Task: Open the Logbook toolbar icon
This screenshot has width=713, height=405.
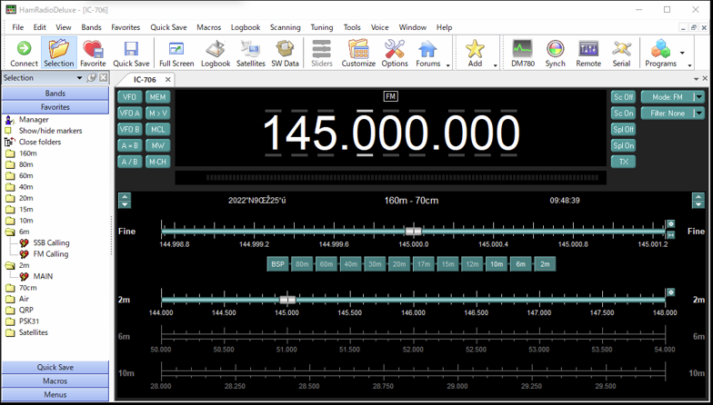Action: click(216, 53)
